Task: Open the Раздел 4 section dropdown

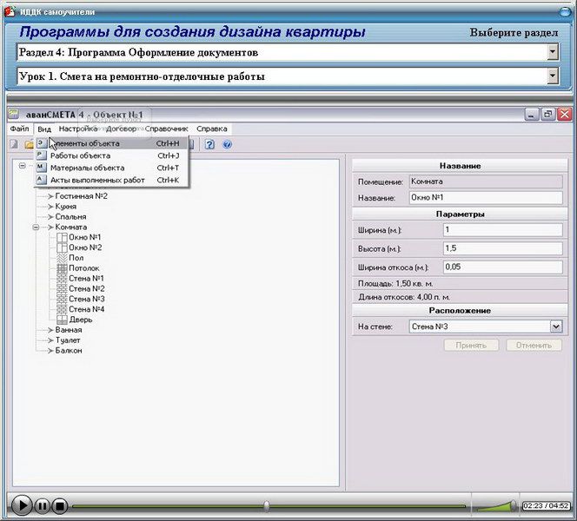Action: pyautogui.click(x=553, y=52)
